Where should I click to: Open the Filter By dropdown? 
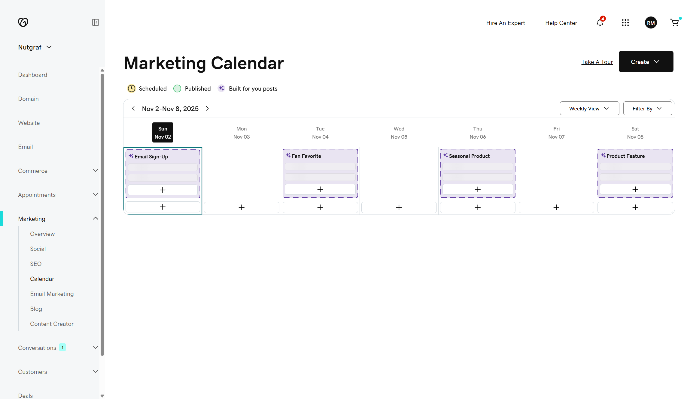(x=647, y=108)
